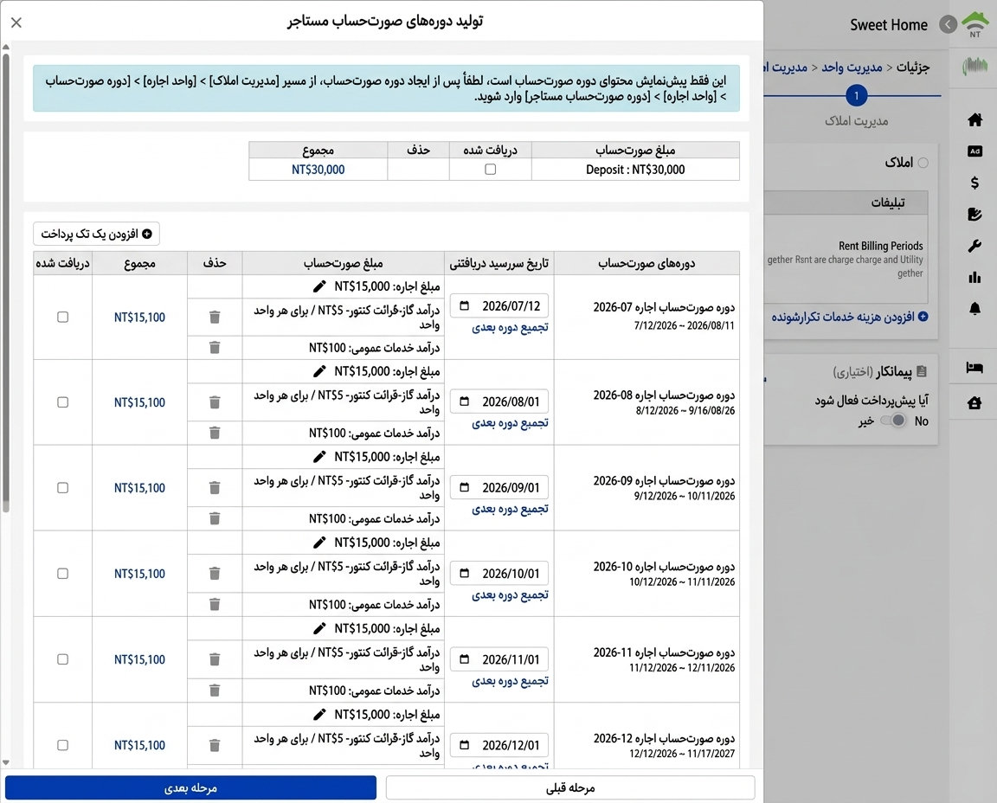The width and height of the screenshot is (997, 803).
Task: Mark 2026-09 billing period as received
Action: (63, 488)
